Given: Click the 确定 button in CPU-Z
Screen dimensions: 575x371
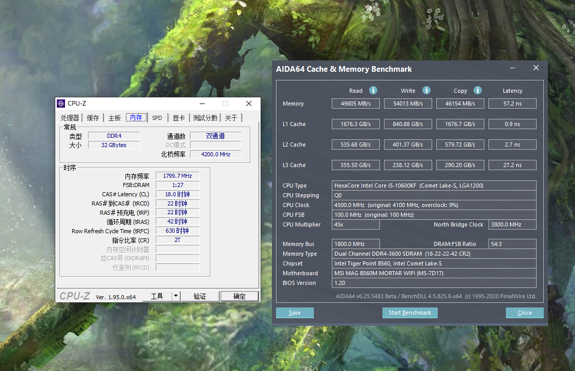Looking at the screenshot, I should [x=240, y=296].
